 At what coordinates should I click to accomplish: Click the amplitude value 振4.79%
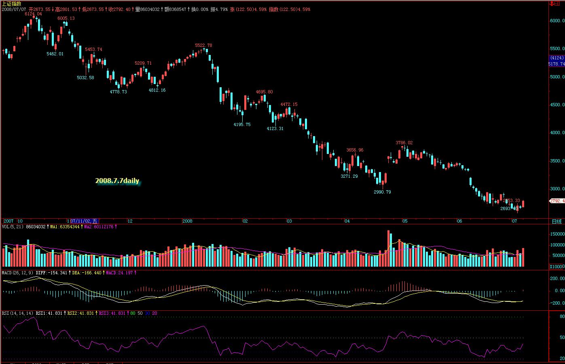coord(219,9)
